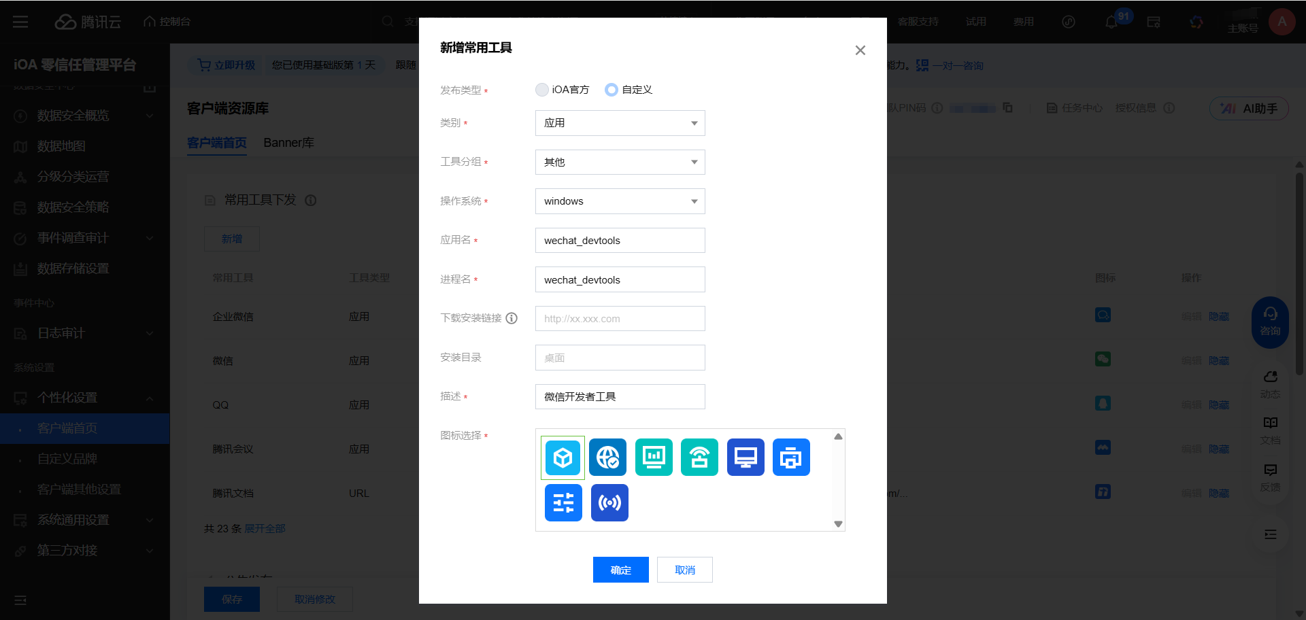Viewport: 1306px width, 620px height.
Task: Pick the wireless router icon
Action: (x=699, y=458)
